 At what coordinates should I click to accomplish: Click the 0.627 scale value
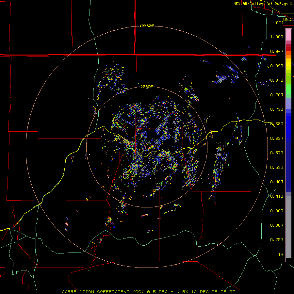click(x=277, y=139)
